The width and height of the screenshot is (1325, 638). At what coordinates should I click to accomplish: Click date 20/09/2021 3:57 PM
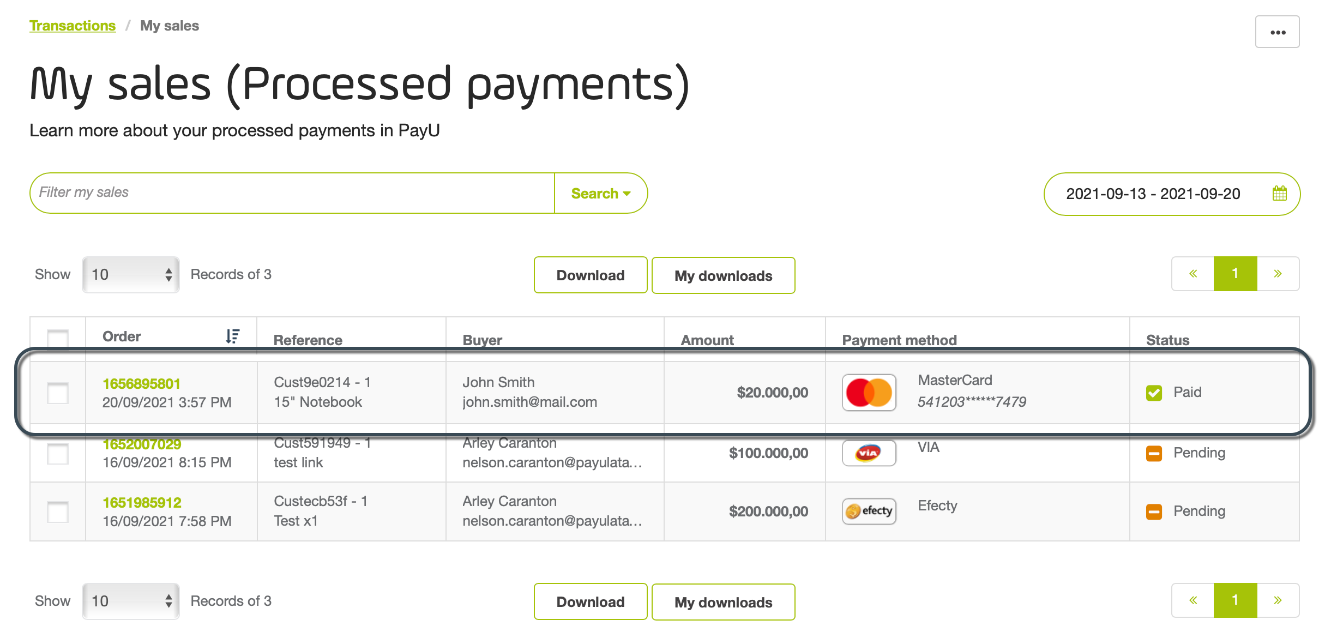[x=167, y=402]
